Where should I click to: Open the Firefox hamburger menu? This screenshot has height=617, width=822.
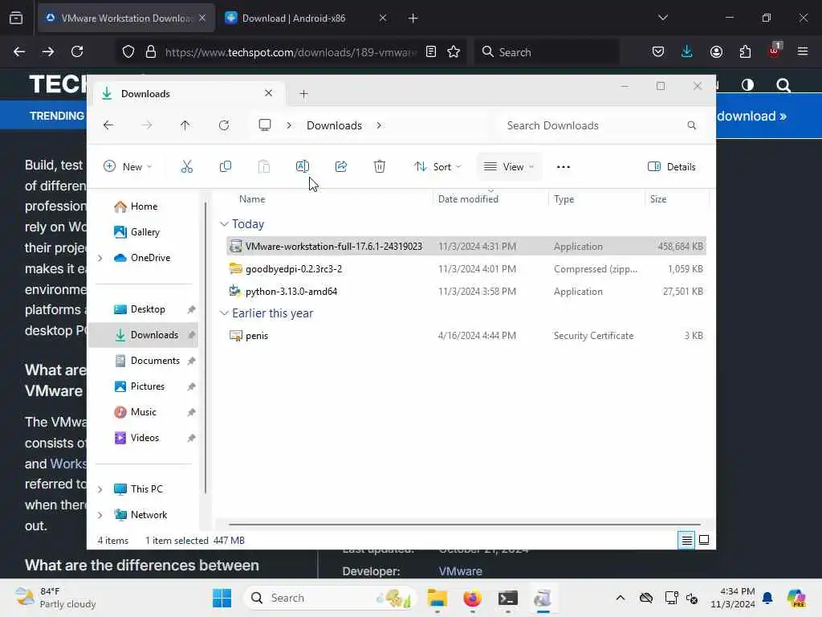[x=803, y=52]
